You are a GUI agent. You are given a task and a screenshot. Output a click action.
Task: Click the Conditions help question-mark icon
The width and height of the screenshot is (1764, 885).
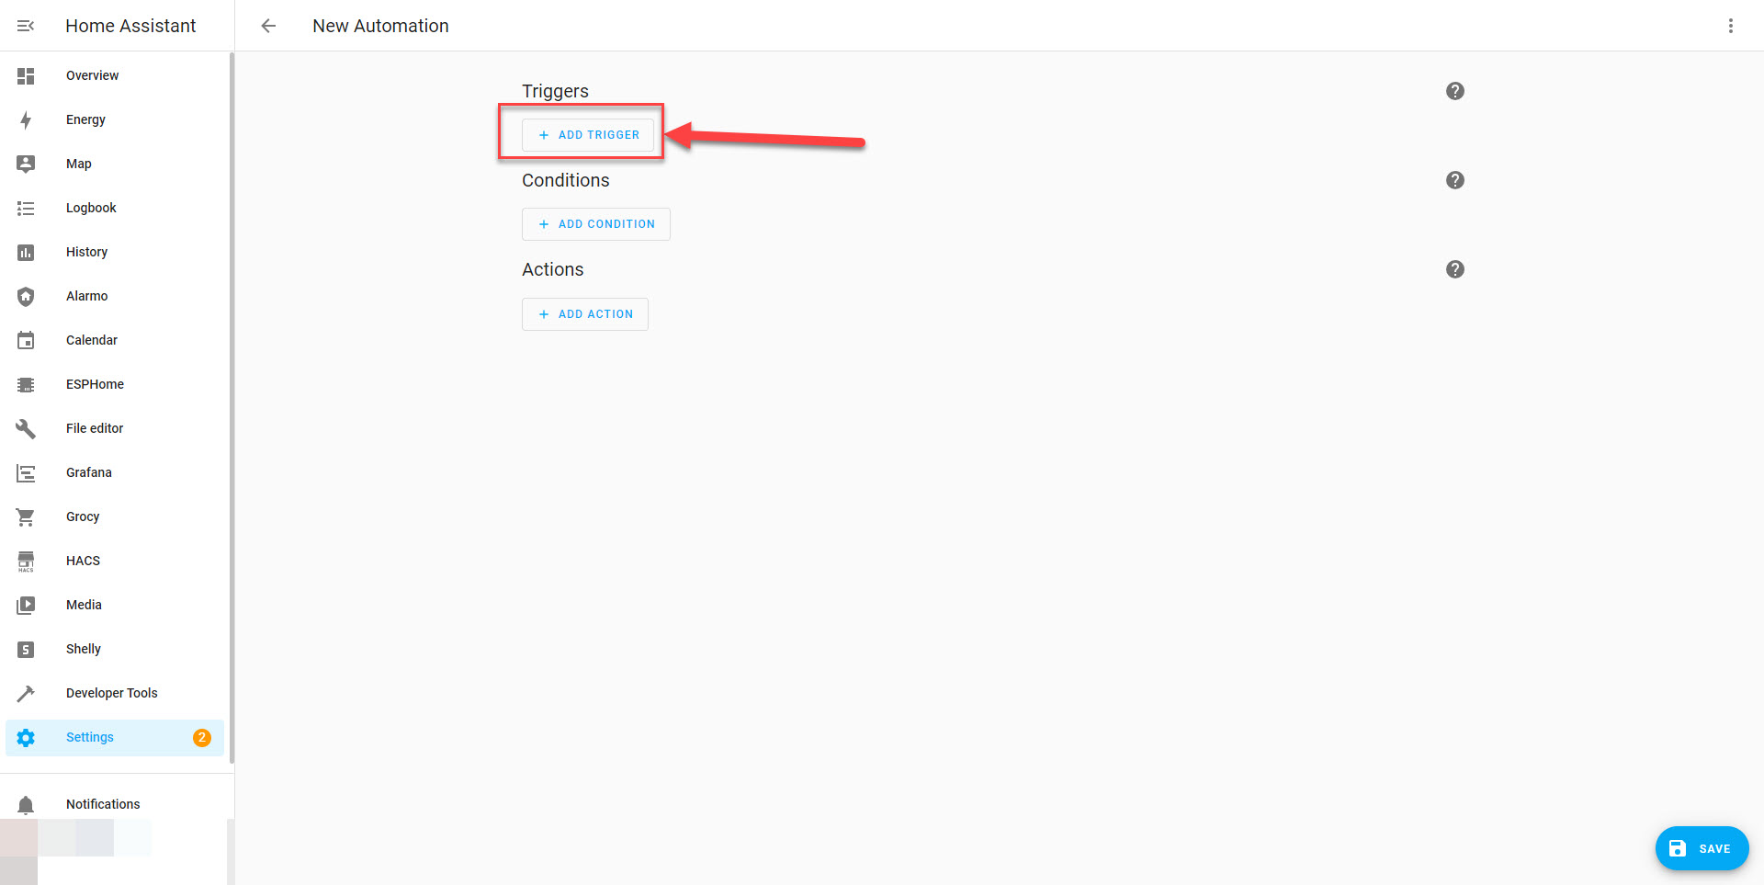point(1454,180)
